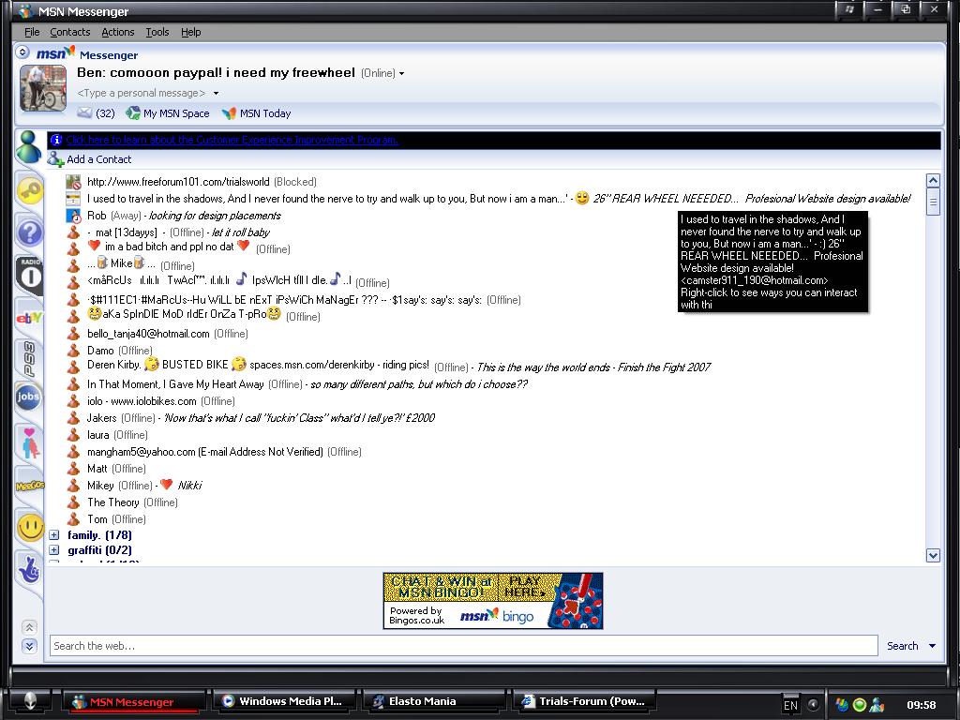Click the Search button
Screen dimensions: 960x720
click(x=903, y=646)
